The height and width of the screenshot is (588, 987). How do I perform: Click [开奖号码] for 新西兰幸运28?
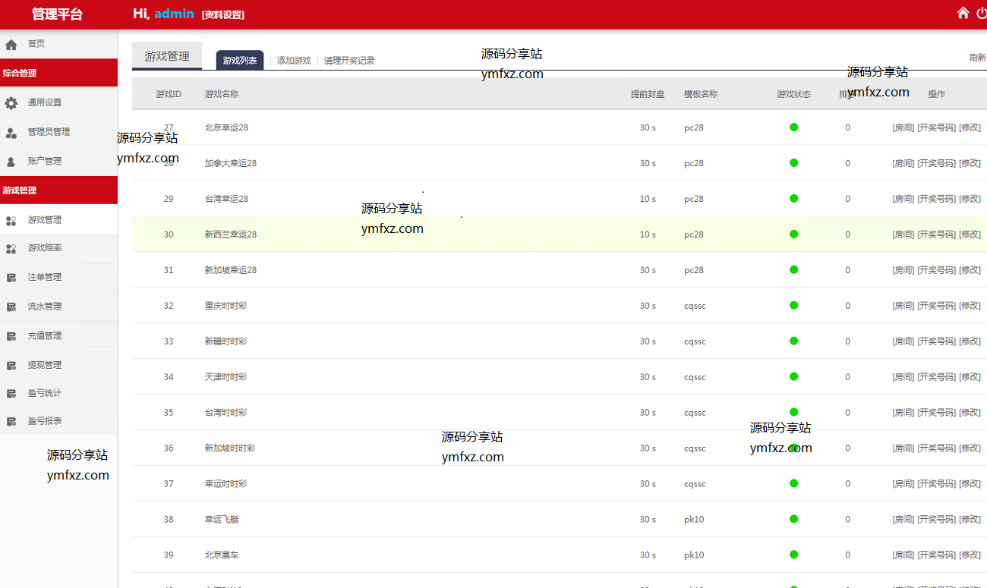936,234
